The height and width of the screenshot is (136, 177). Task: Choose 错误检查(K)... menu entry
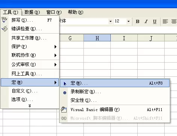(x=30, y=29)
